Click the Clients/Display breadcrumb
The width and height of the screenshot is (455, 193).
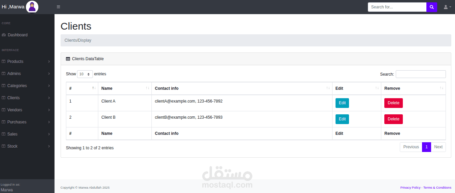78,40
